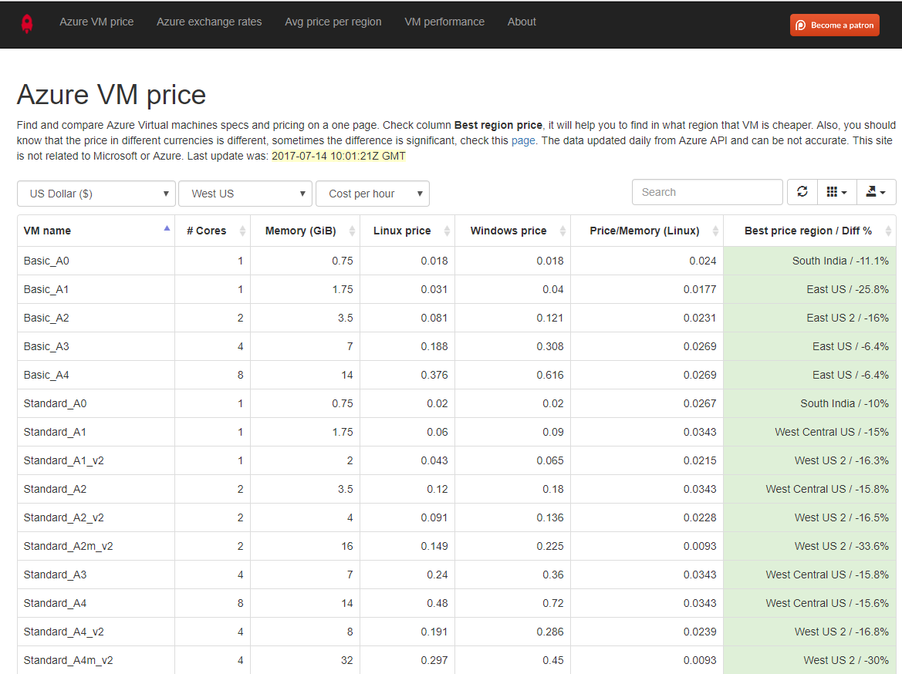This screenshot has height=674, width=902.
Task: Click the red rocket logo icon
Action: point(27,24)
